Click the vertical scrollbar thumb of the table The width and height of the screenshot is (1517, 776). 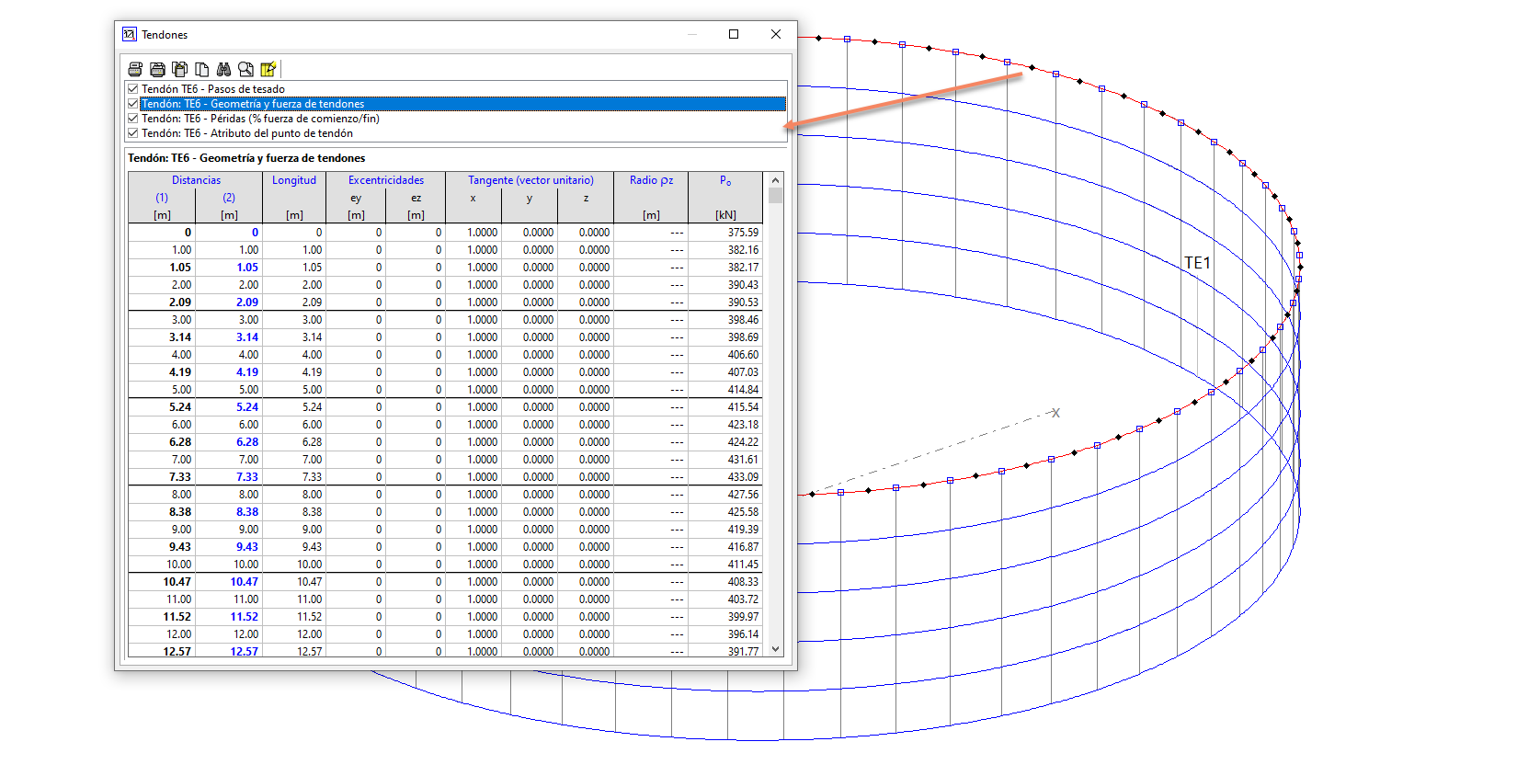tap(775, 196)
